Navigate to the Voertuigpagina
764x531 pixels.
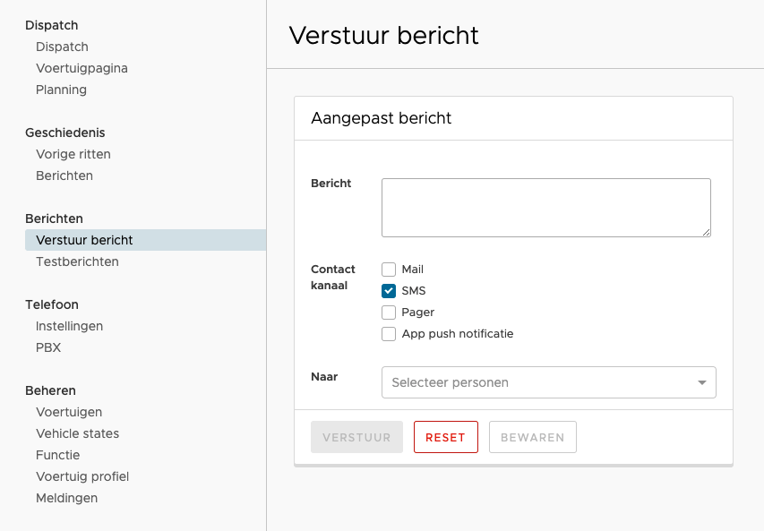pyautogui.click(x=82, y=68)
